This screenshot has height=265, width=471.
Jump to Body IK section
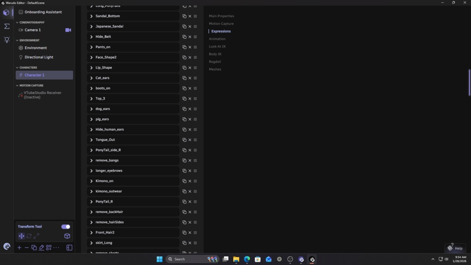tap(215, 54)
